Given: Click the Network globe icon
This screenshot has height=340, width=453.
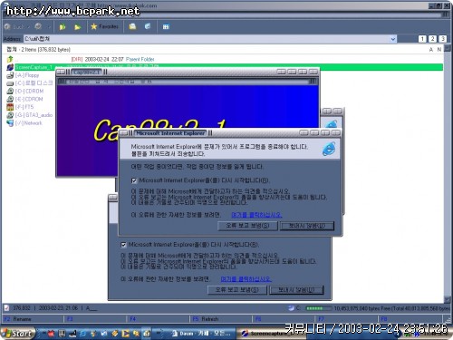Looking at the screenshot, I should click(10, 123).
